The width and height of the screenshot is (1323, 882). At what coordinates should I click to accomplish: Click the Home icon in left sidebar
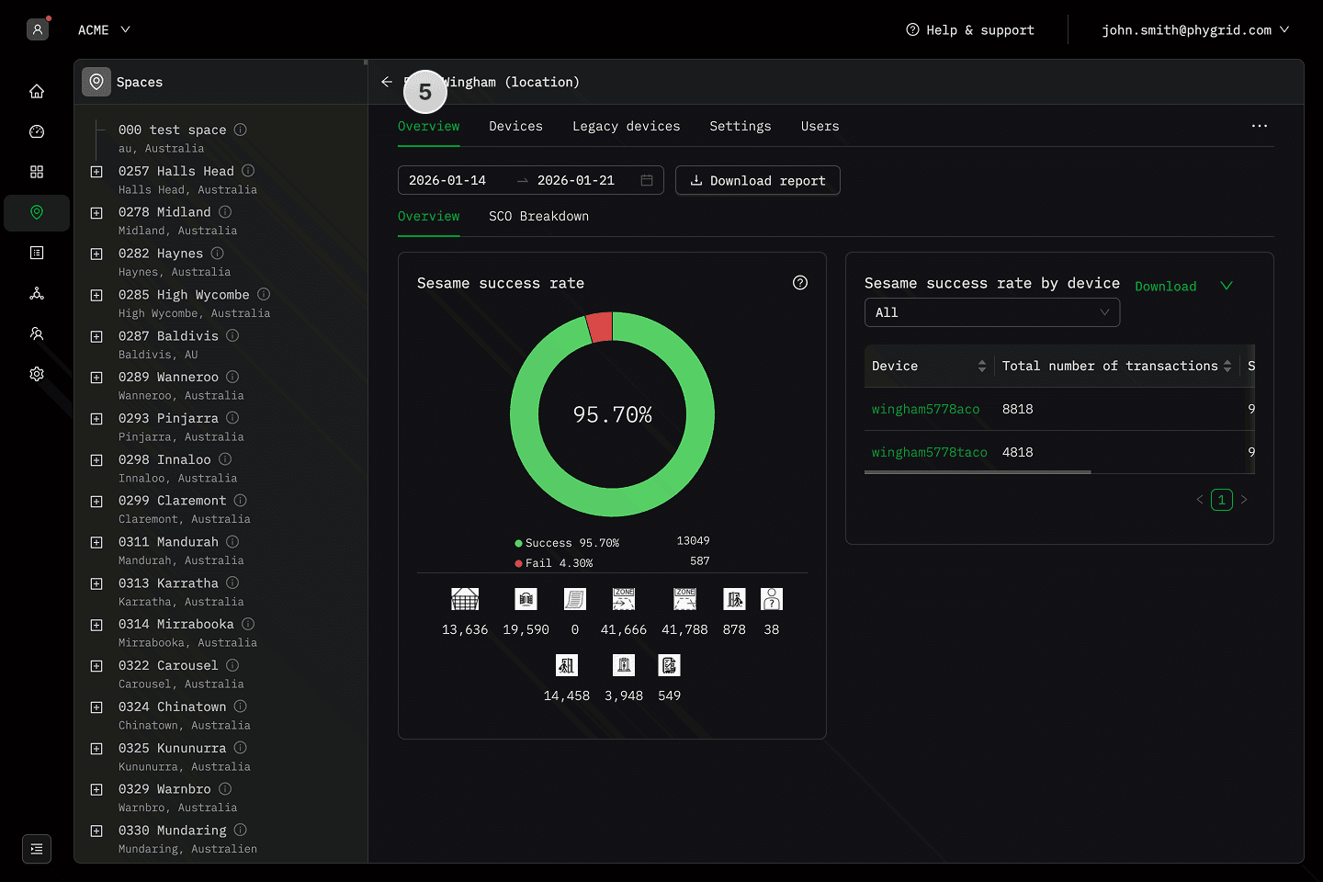[x=37, y=91]
